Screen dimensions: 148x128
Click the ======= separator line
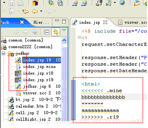[x=92, y=104]
